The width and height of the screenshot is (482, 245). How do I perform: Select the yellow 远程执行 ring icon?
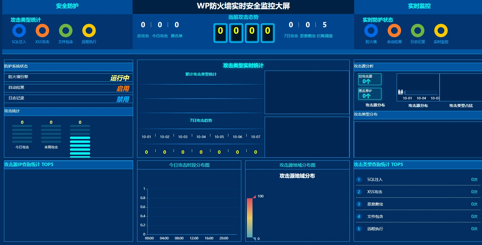89,31
